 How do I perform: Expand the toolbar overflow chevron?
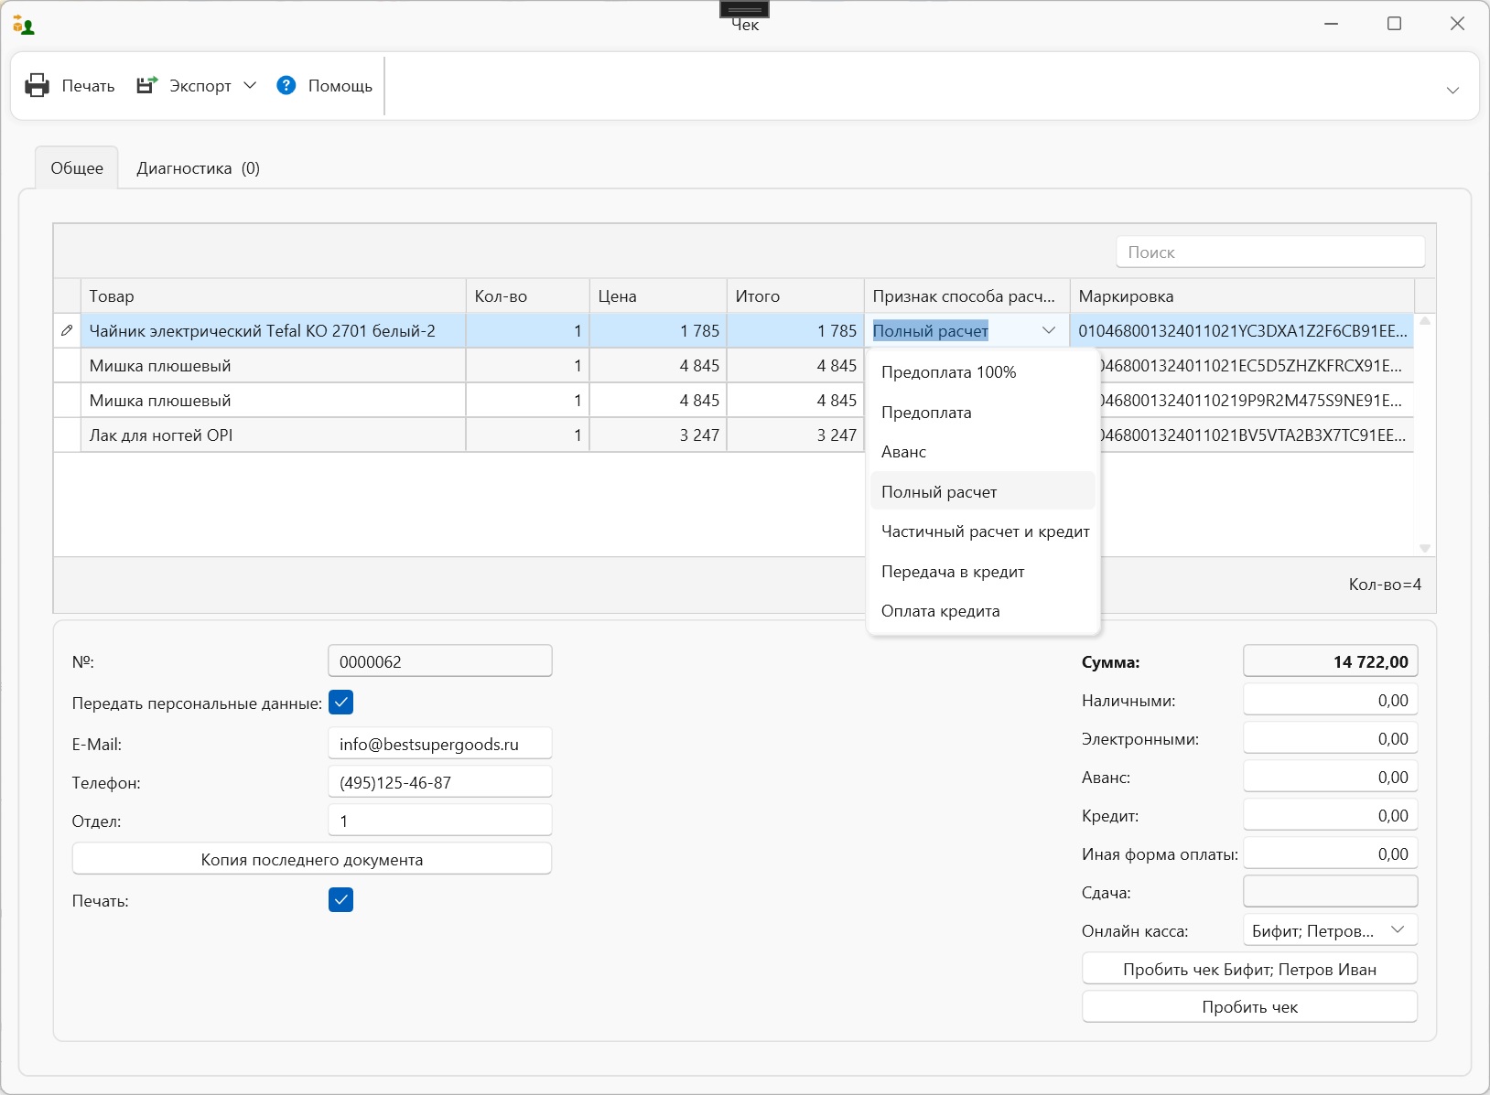pyautogui.click(x=1452, y=90)
